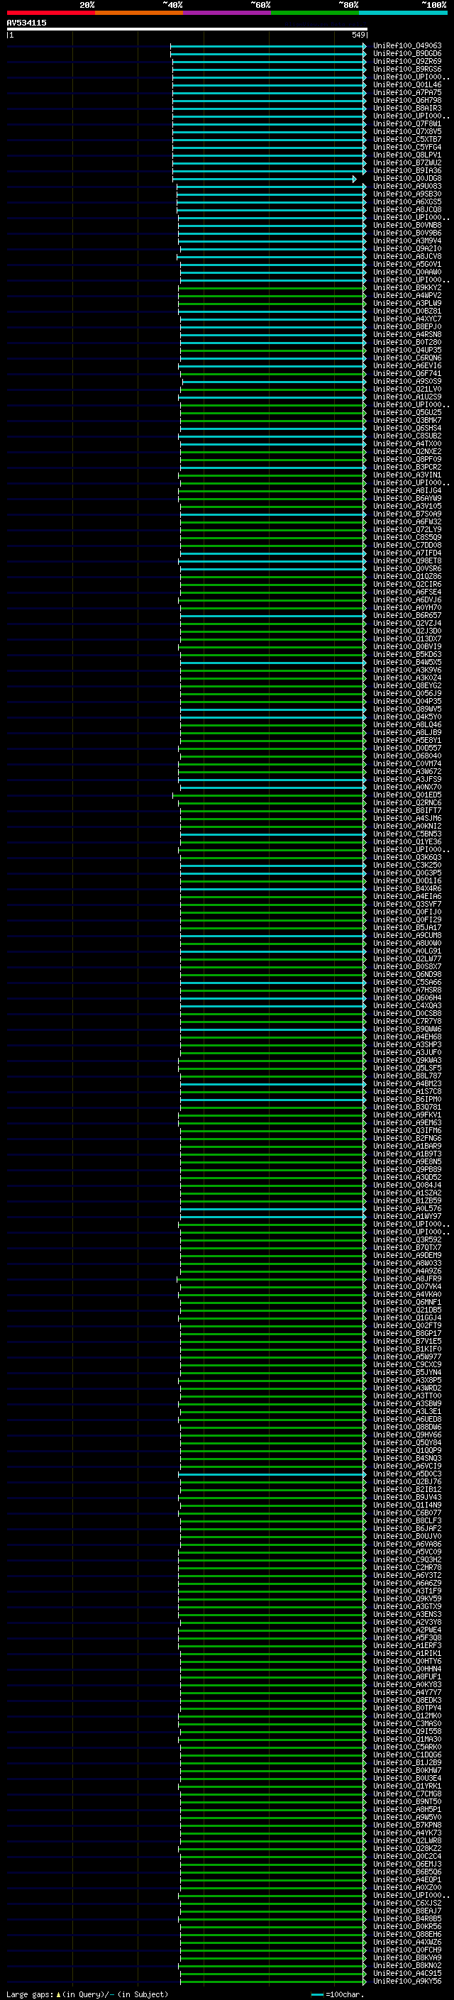Select hit UniRef100_A6XGS5
The height and width of the screenshot is (2000, 454).
pyautogui.click(x=406, y=202)
